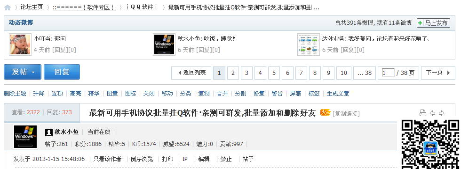Screen dimensions: 461x169
Task: Open 达体业务 avatar thumbnail
Action: coord(309,44)
